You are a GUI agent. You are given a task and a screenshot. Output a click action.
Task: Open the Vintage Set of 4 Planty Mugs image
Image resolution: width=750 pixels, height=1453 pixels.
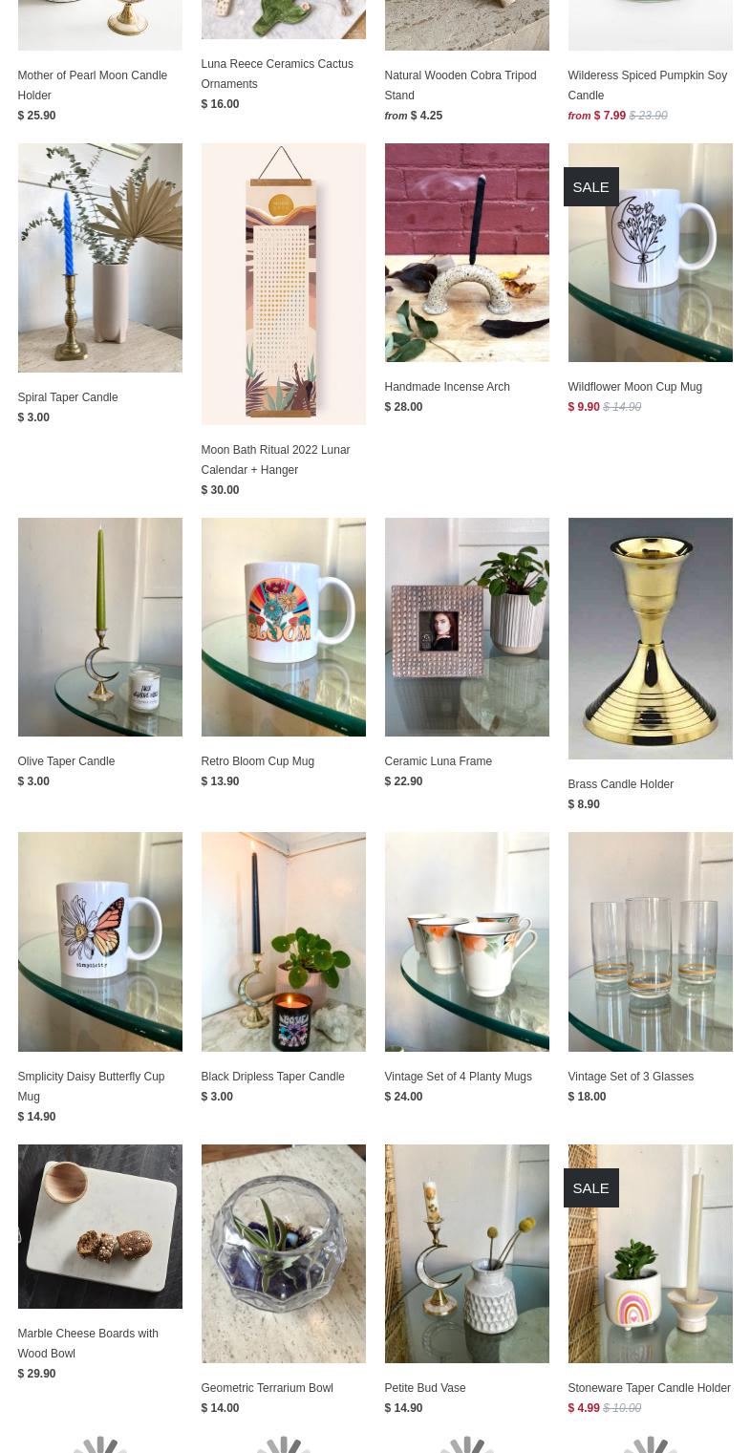pos(466,942)
